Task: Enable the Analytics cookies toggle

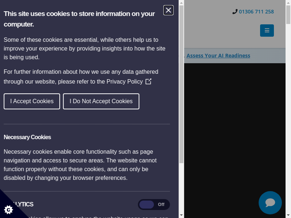Action: point(154,205)
